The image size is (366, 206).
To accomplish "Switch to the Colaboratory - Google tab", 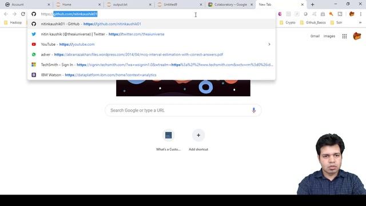I will [x=230, y=5].
